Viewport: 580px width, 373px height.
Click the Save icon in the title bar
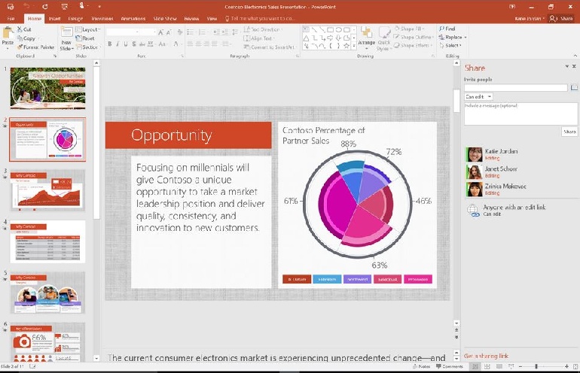click(10, 7)
